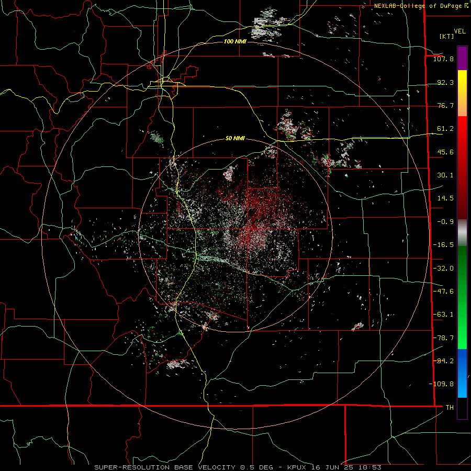471x471 pixels.
Task: Select the -32.0 scale value
Action: 443,268
